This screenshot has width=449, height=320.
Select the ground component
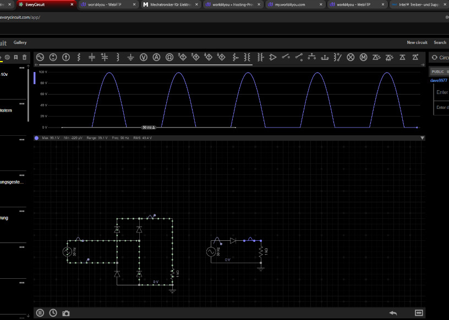tap(130, 57)
